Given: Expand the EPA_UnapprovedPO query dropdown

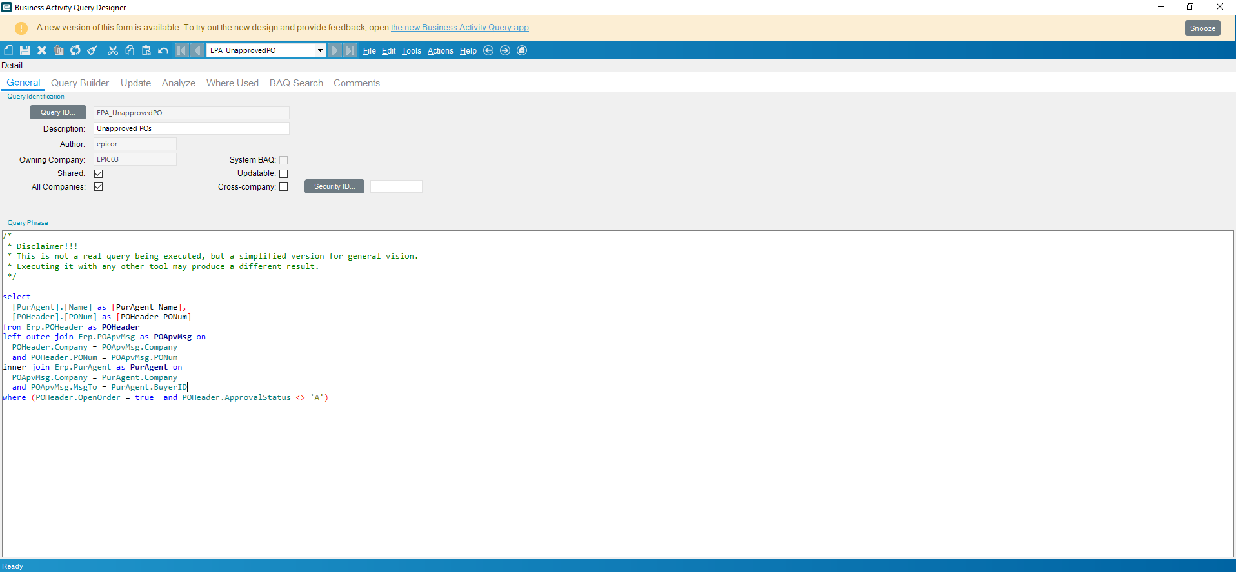Looking at the screenshot, I should click(x=320, y=50).
